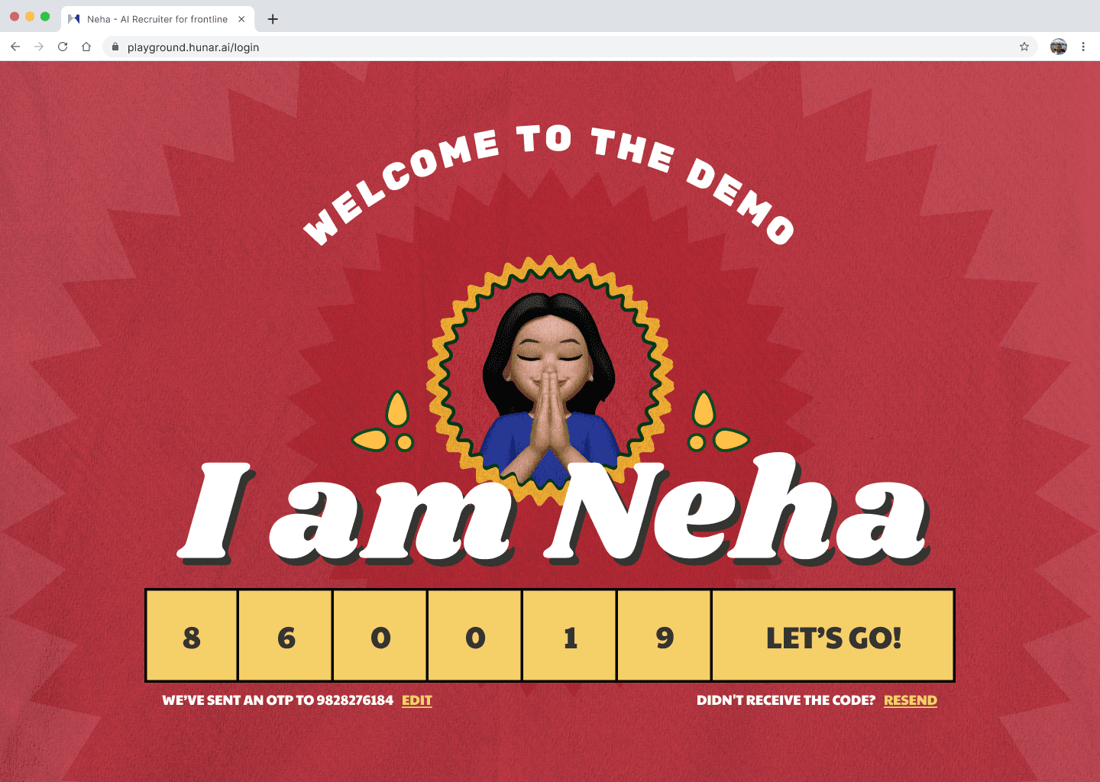Click the LET'S GO! button
This screenshot has width=1100, height=782.
[833, 635]
